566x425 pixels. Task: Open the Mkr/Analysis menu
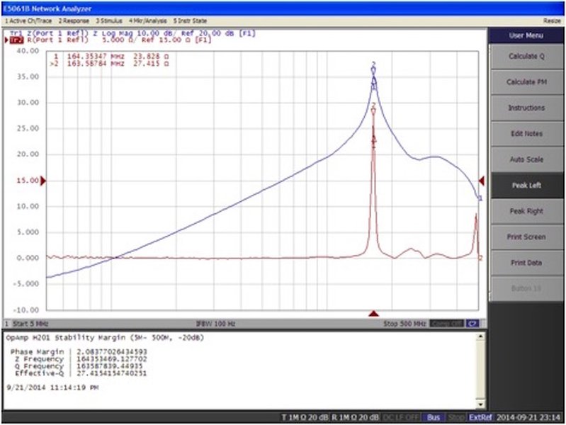click(147, 21)
